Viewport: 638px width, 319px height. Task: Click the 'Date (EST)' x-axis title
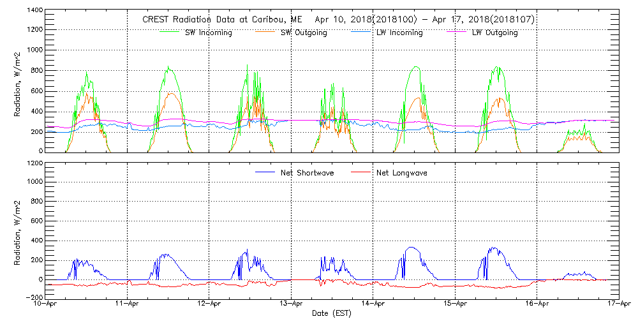(332, 313)
